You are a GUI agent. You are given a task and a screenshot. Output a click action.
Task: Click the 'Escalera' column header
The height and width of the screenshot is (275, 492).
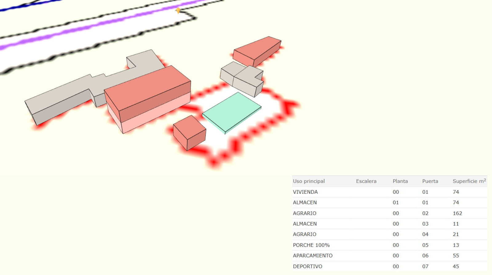pyautogui.click(x=366, y=181)
